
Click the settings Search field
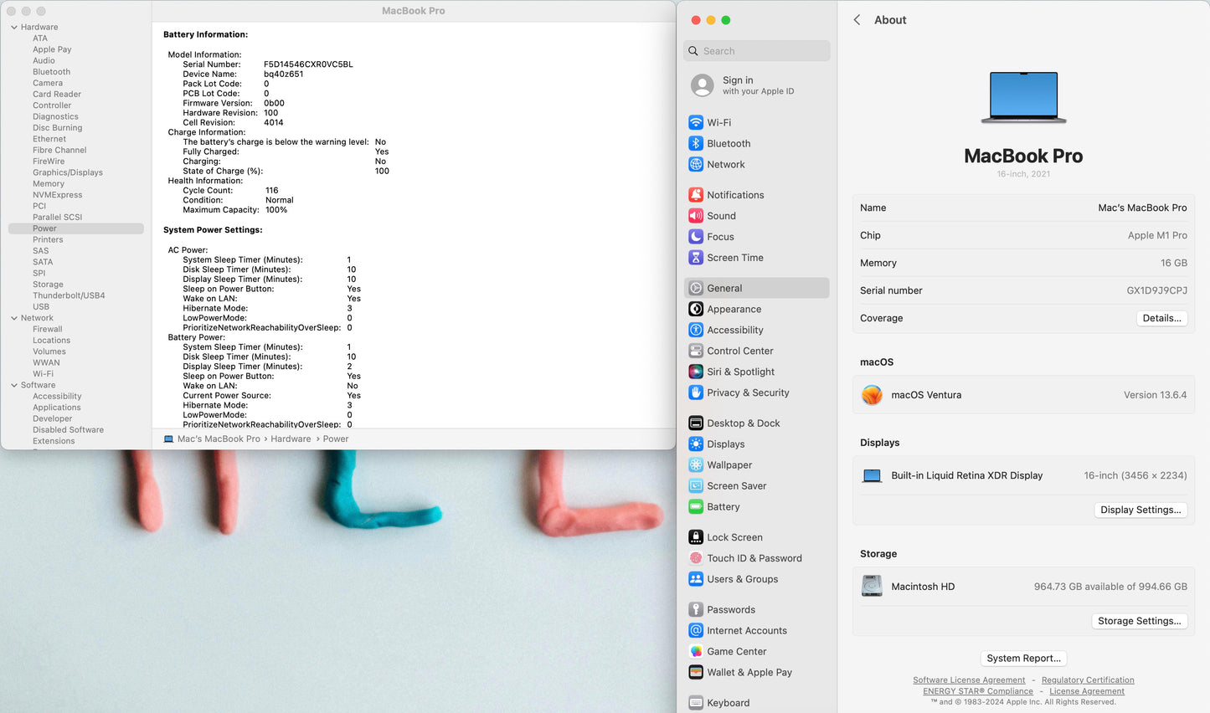(x=757, y=51)
